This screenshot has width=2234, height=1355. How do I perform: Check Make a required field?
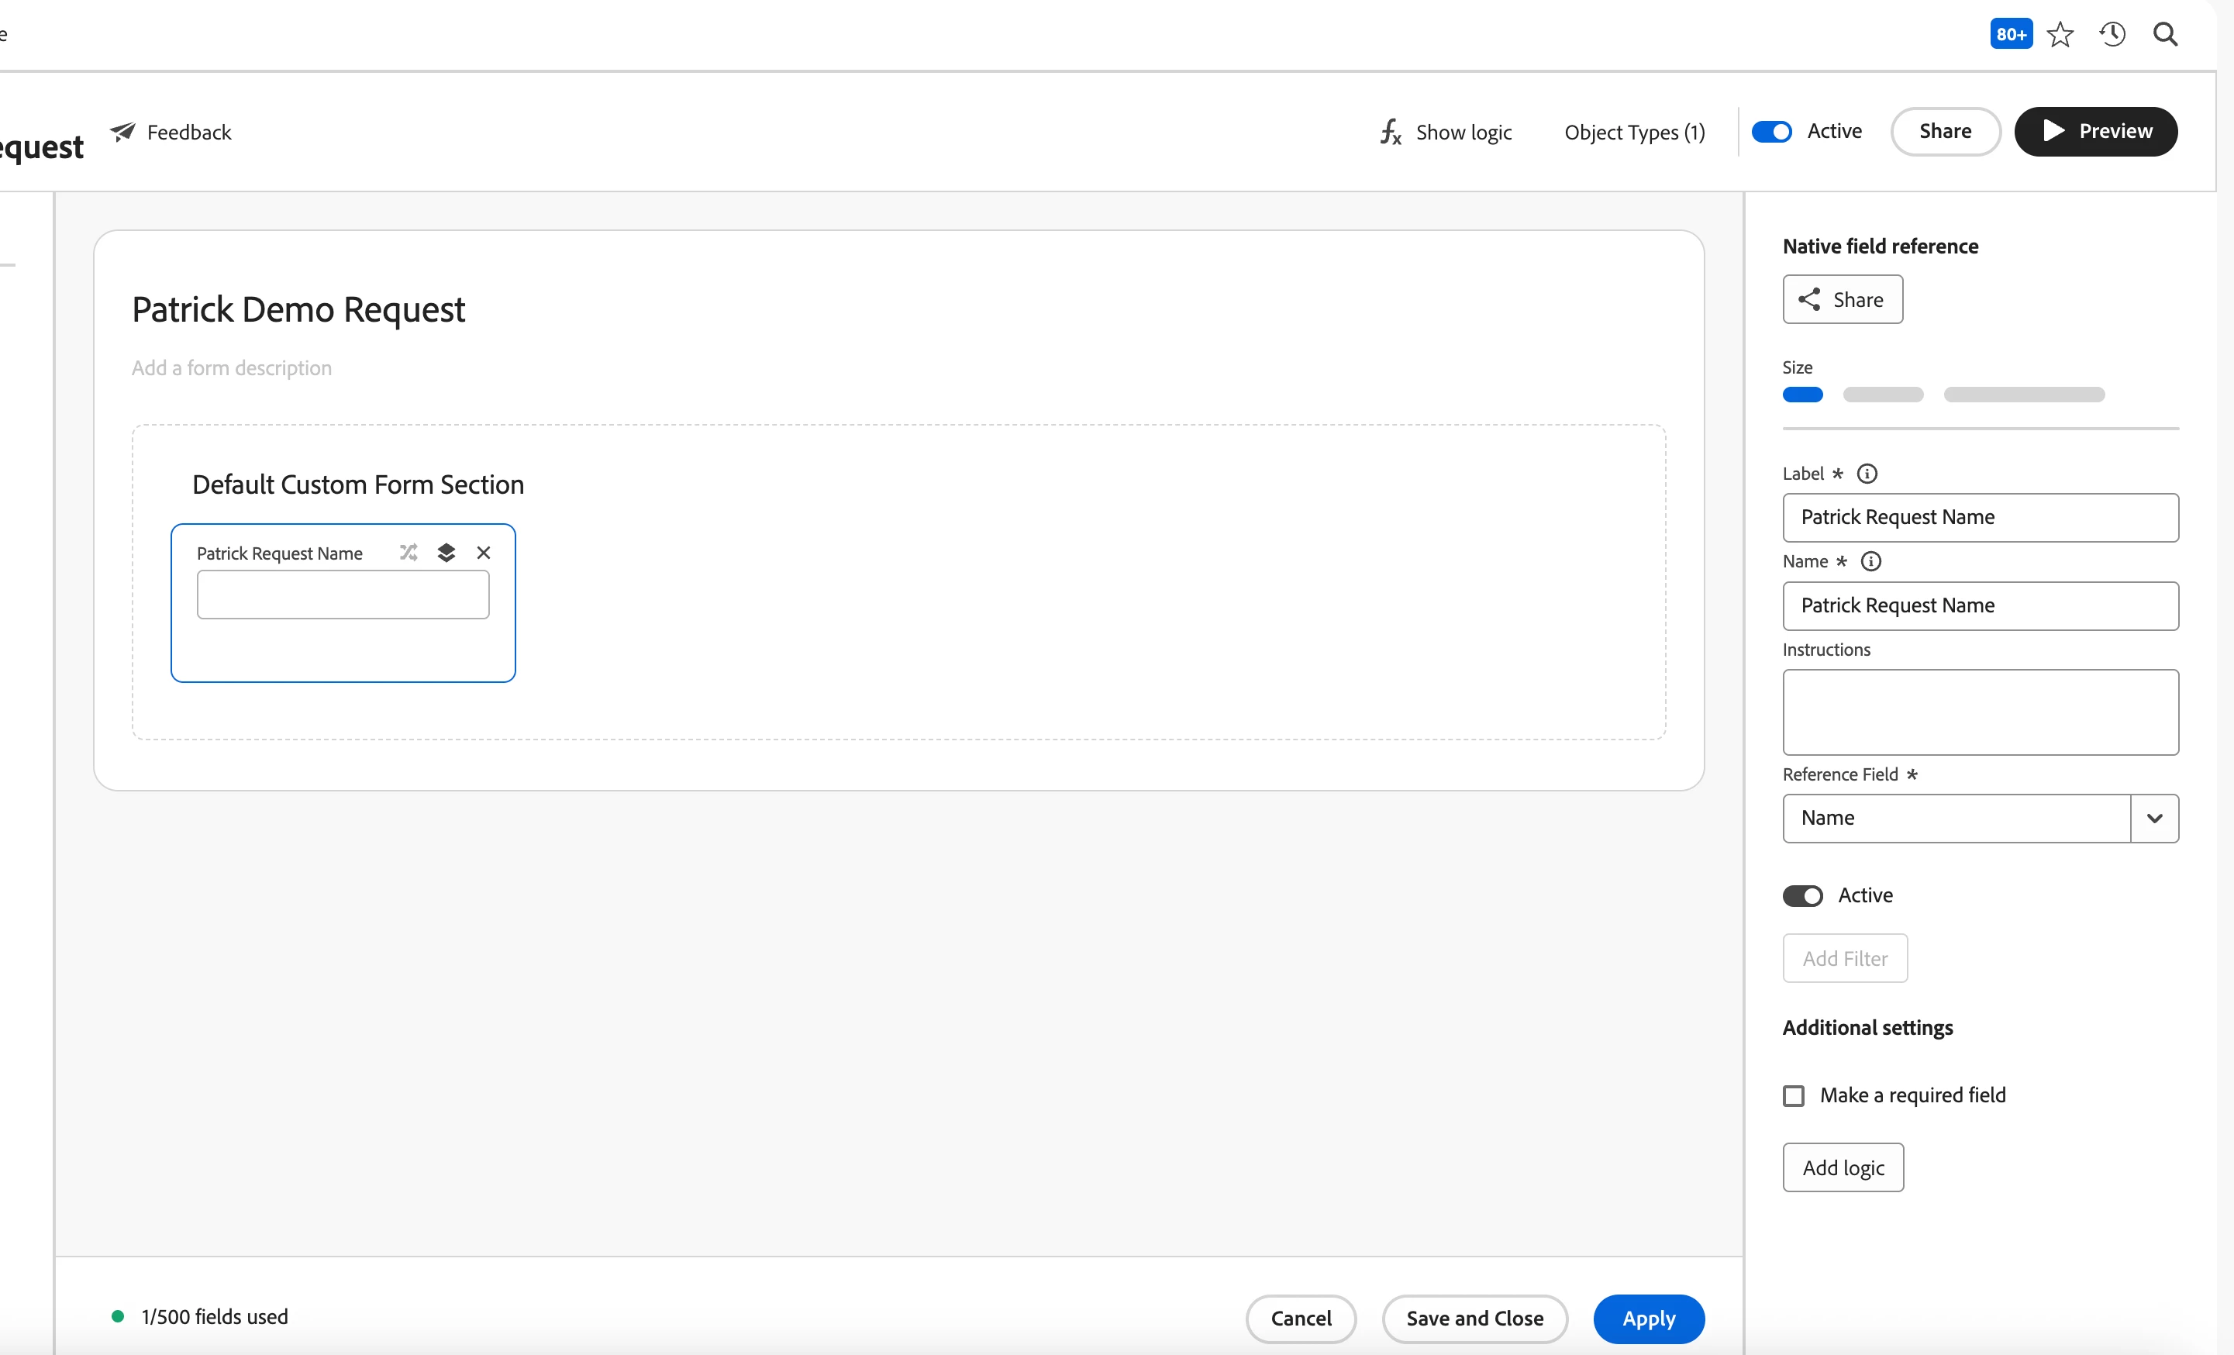[1794, 1095]
